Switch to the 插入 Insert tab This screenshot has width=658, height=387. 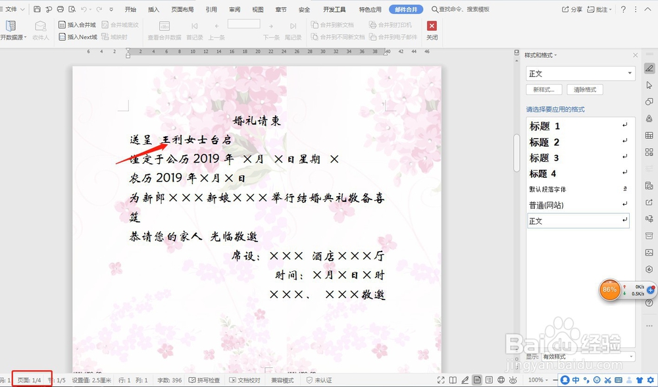coord(153,9)
